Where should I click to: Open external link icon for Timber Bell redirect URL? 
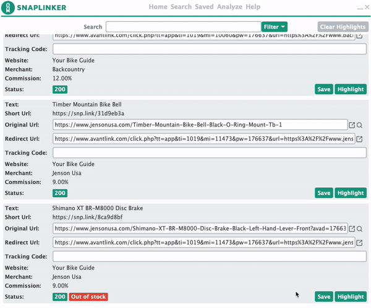[359, 139]
